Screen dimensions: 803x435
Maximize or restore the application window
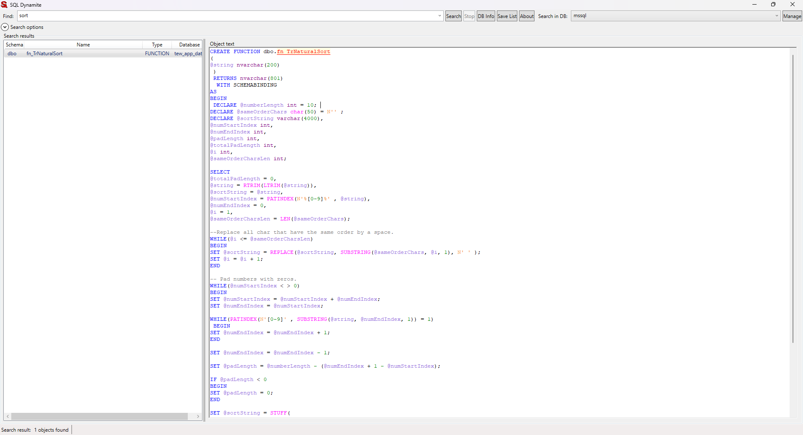click(x=773, y=5)
